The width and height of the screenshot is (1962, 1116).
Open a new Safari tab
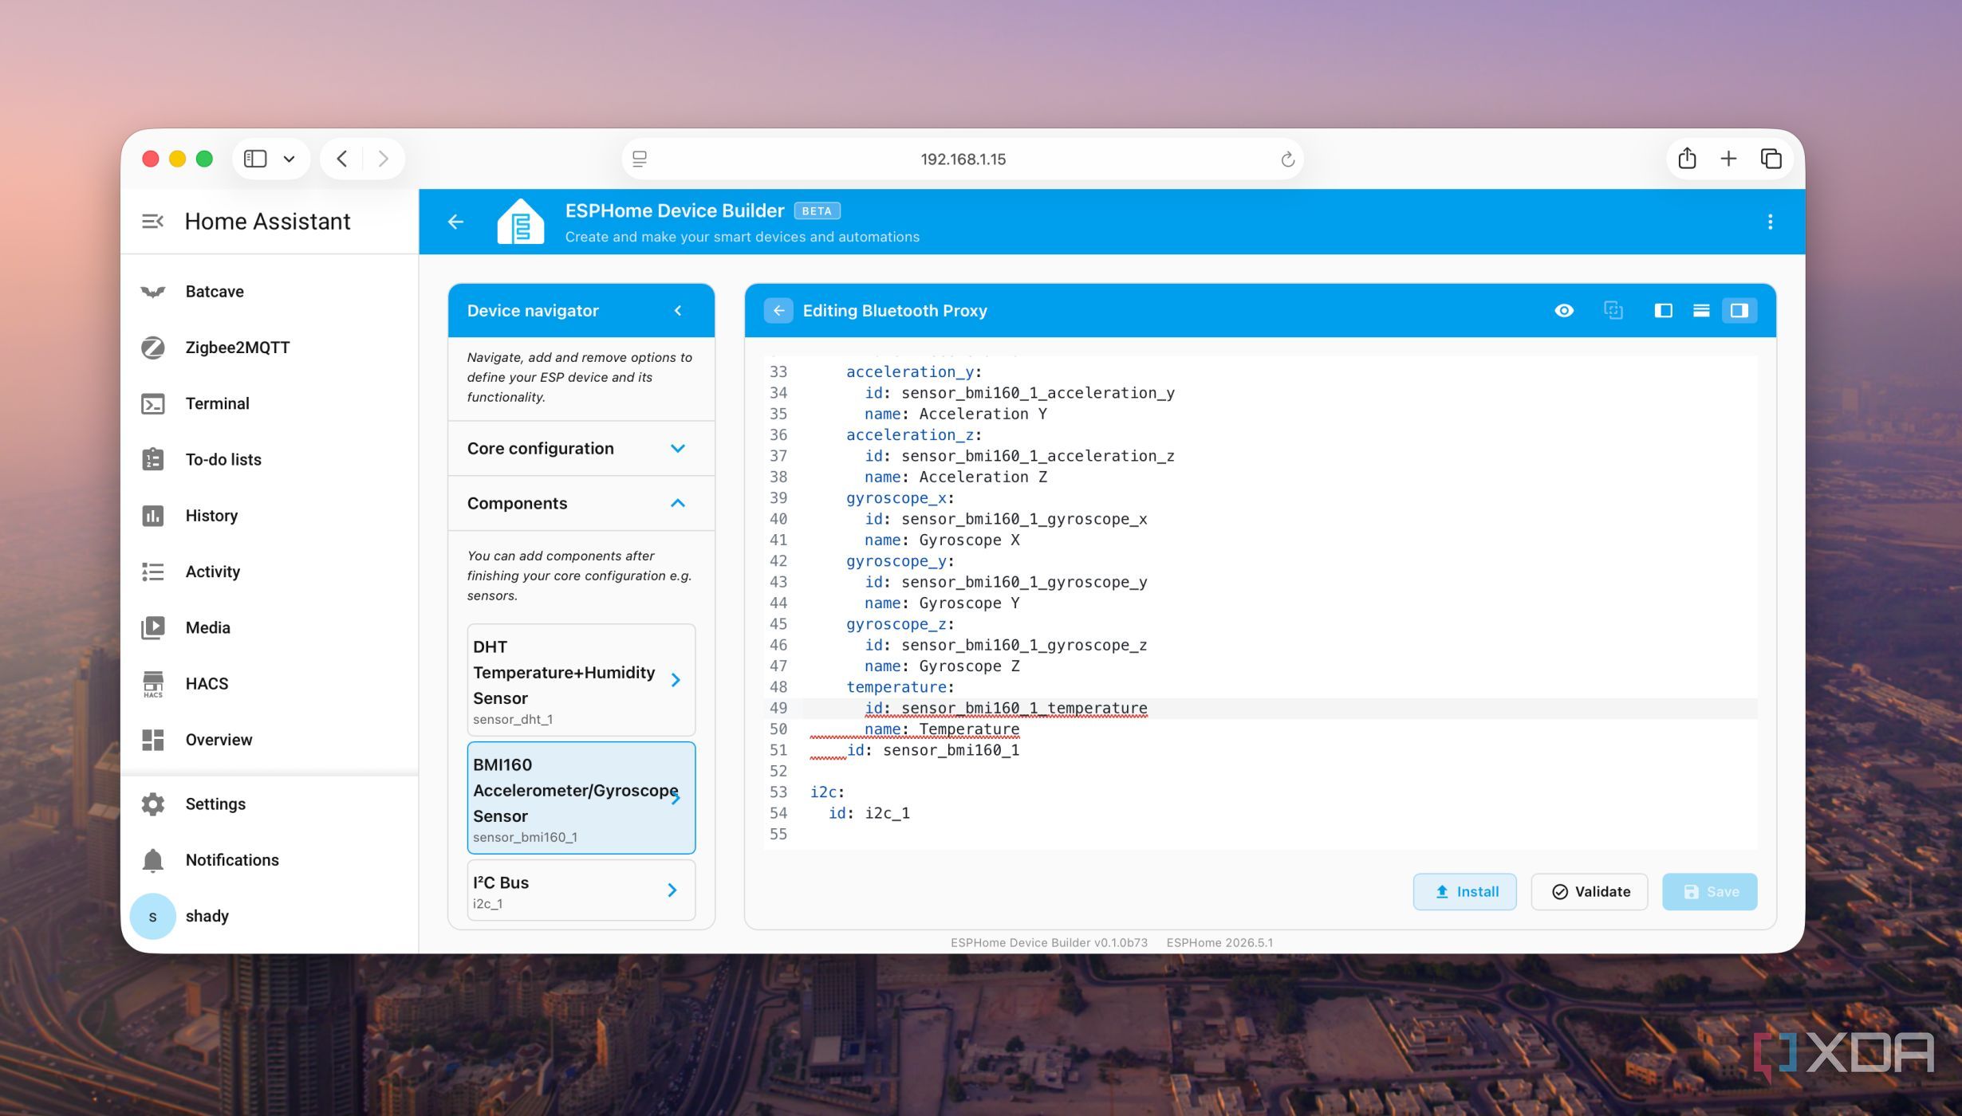1728,159
